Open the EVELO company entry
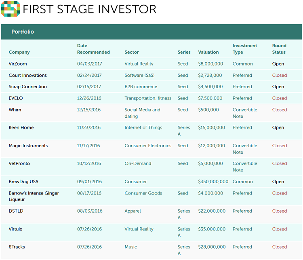Viewport: 303px width, 260px height. tap(16, 98)
